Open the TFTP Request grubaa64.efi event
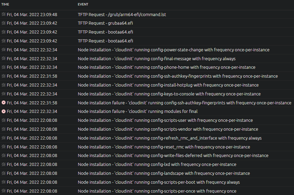The width and height of the screenshot is (294, 195). click(105, 23)
